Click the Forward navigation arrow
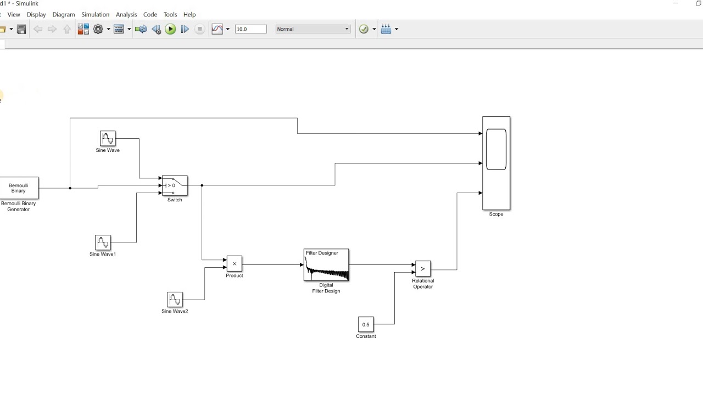Image resolution: width=703 pixels, height=395 pixels. point(52,29)
